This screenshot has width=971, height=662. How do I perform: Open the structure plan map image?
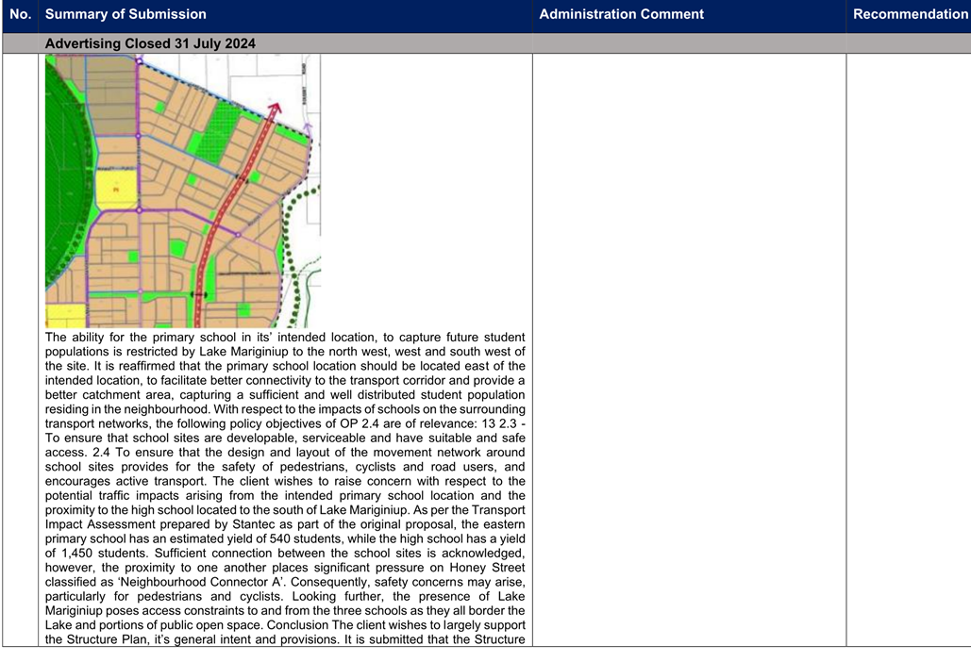pos(183,191)
